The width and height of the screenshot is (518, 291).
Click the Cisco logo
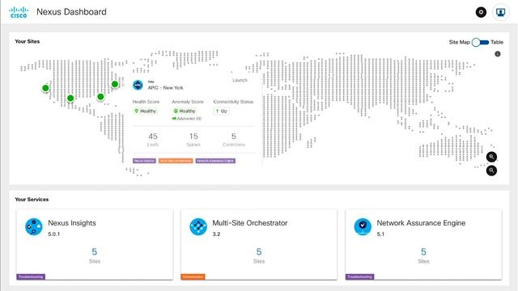click(19, 12)
